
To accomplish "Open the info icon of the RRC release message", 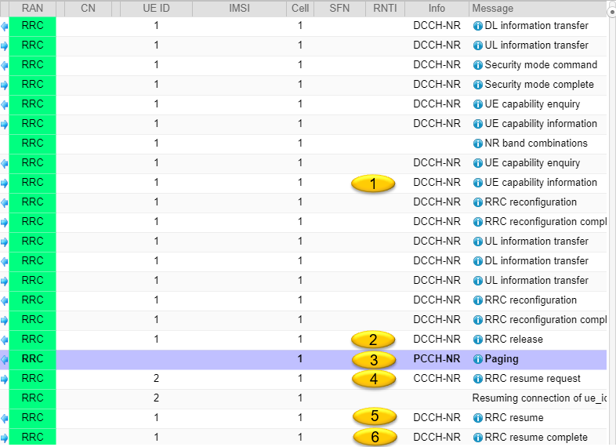I will pyautogui.click(x=478, y=340).
